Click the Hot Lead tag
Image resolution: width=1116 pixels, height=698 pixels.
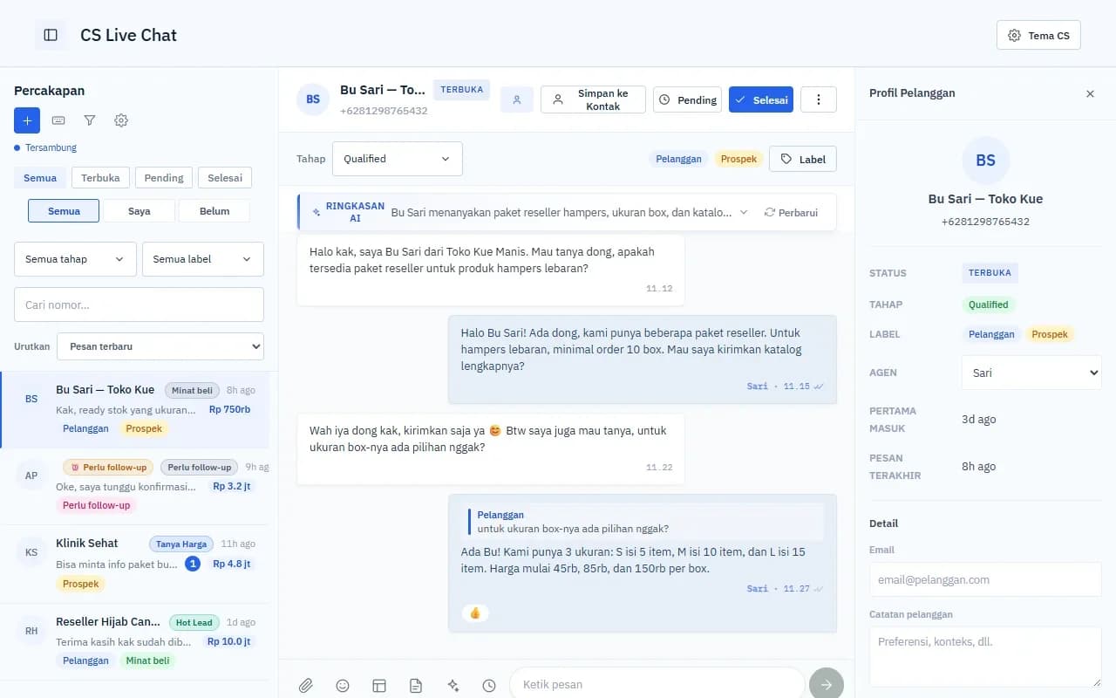coord(194,622)
